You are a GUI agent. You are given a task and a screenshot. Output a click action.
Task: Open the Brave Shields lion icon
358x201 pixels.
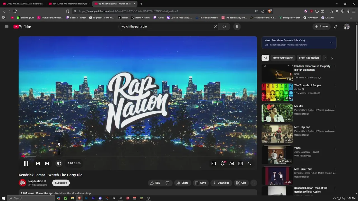(270, 11)
